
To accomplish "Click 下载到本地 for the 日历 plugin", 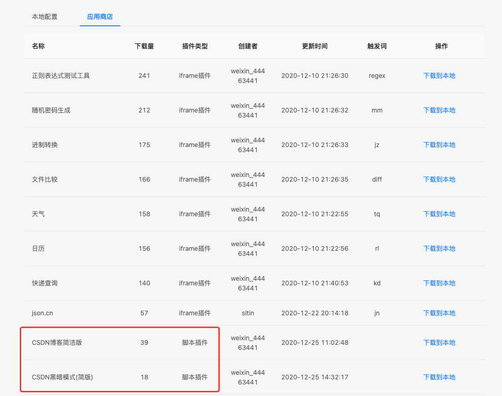I will coord(439,248).
